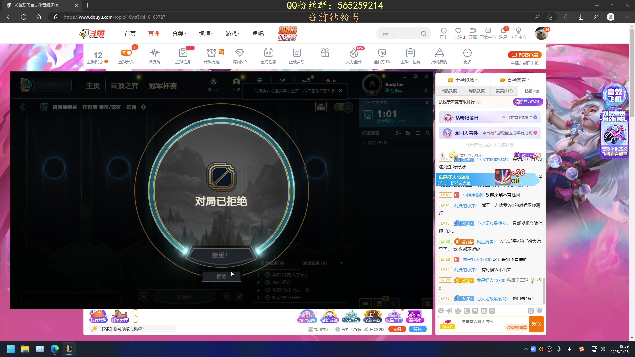
Task: Click the 充值 recharge button
Action: coord(397,329)
